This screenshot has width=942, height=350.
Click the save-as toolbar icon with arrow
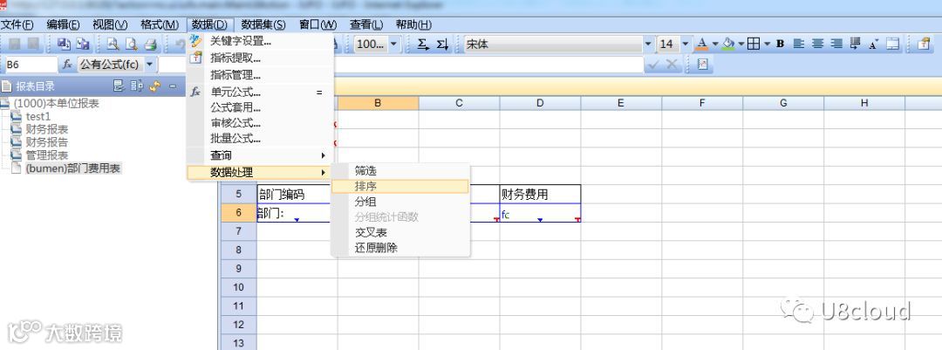coord(64,44)
